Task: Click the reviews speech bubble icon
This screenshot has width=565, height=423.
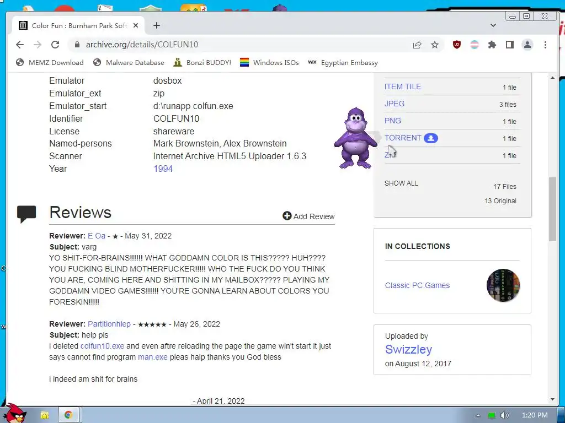Action: pos(26,214)
